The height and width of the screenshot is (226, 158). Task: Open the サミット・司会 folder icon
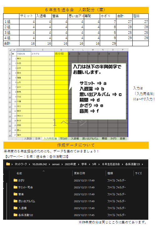(15, 187)
